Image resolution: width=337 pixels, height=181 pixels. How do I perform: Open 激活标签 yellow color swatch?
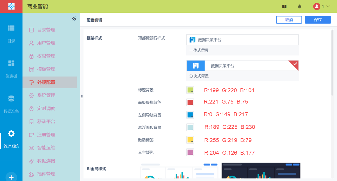click(190, 140)
